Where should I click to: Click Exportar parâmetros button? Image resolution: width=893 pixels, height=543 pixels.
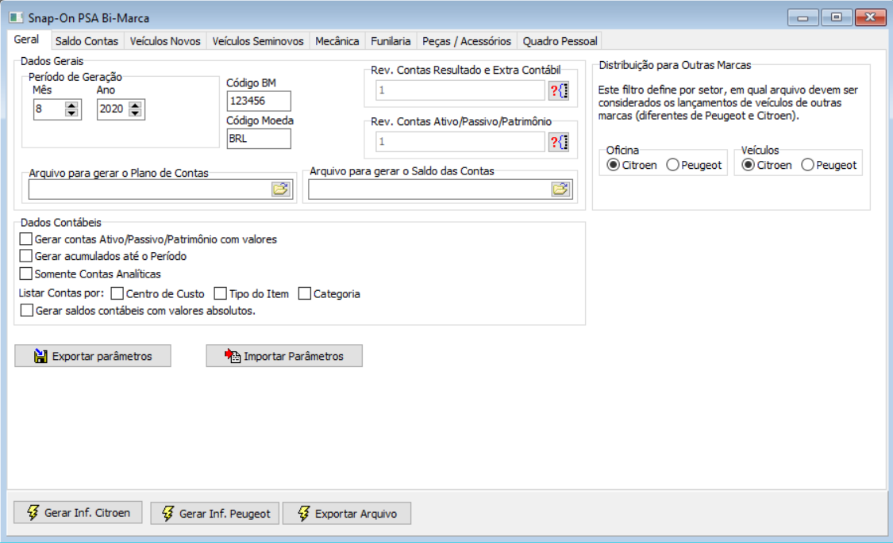pos(93,356)
